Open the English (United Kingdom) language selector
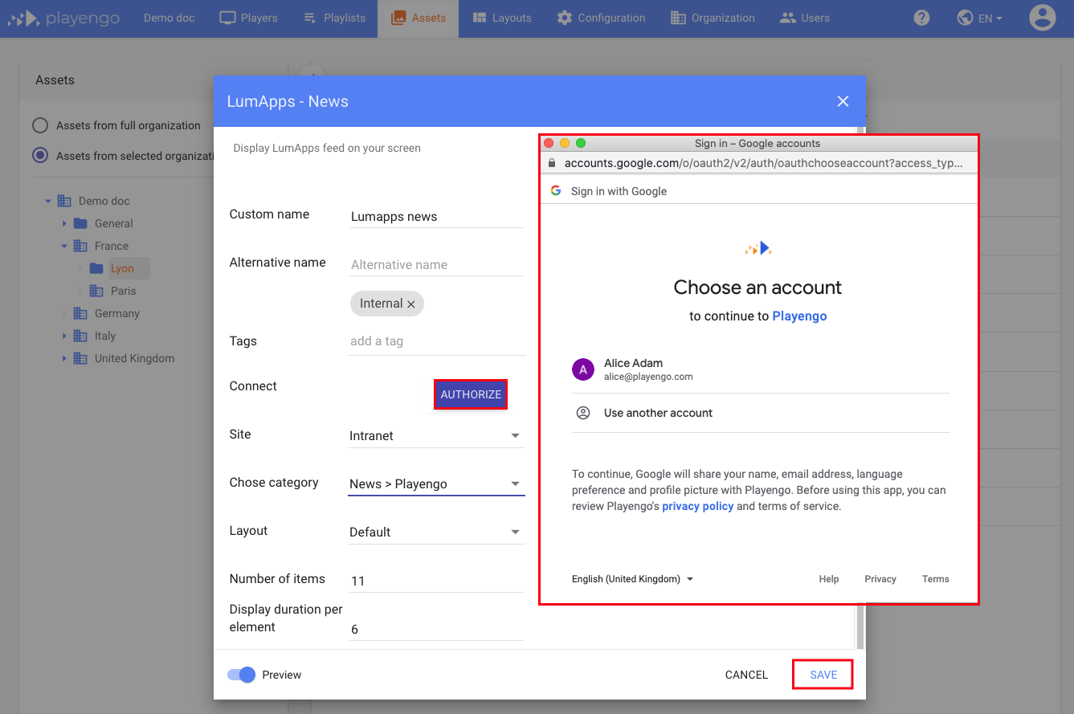This screenshot has height=714, width=1074. coord(632,579)
